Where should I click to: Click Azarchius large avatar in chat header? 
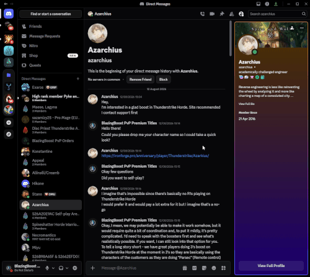point(97,33)
